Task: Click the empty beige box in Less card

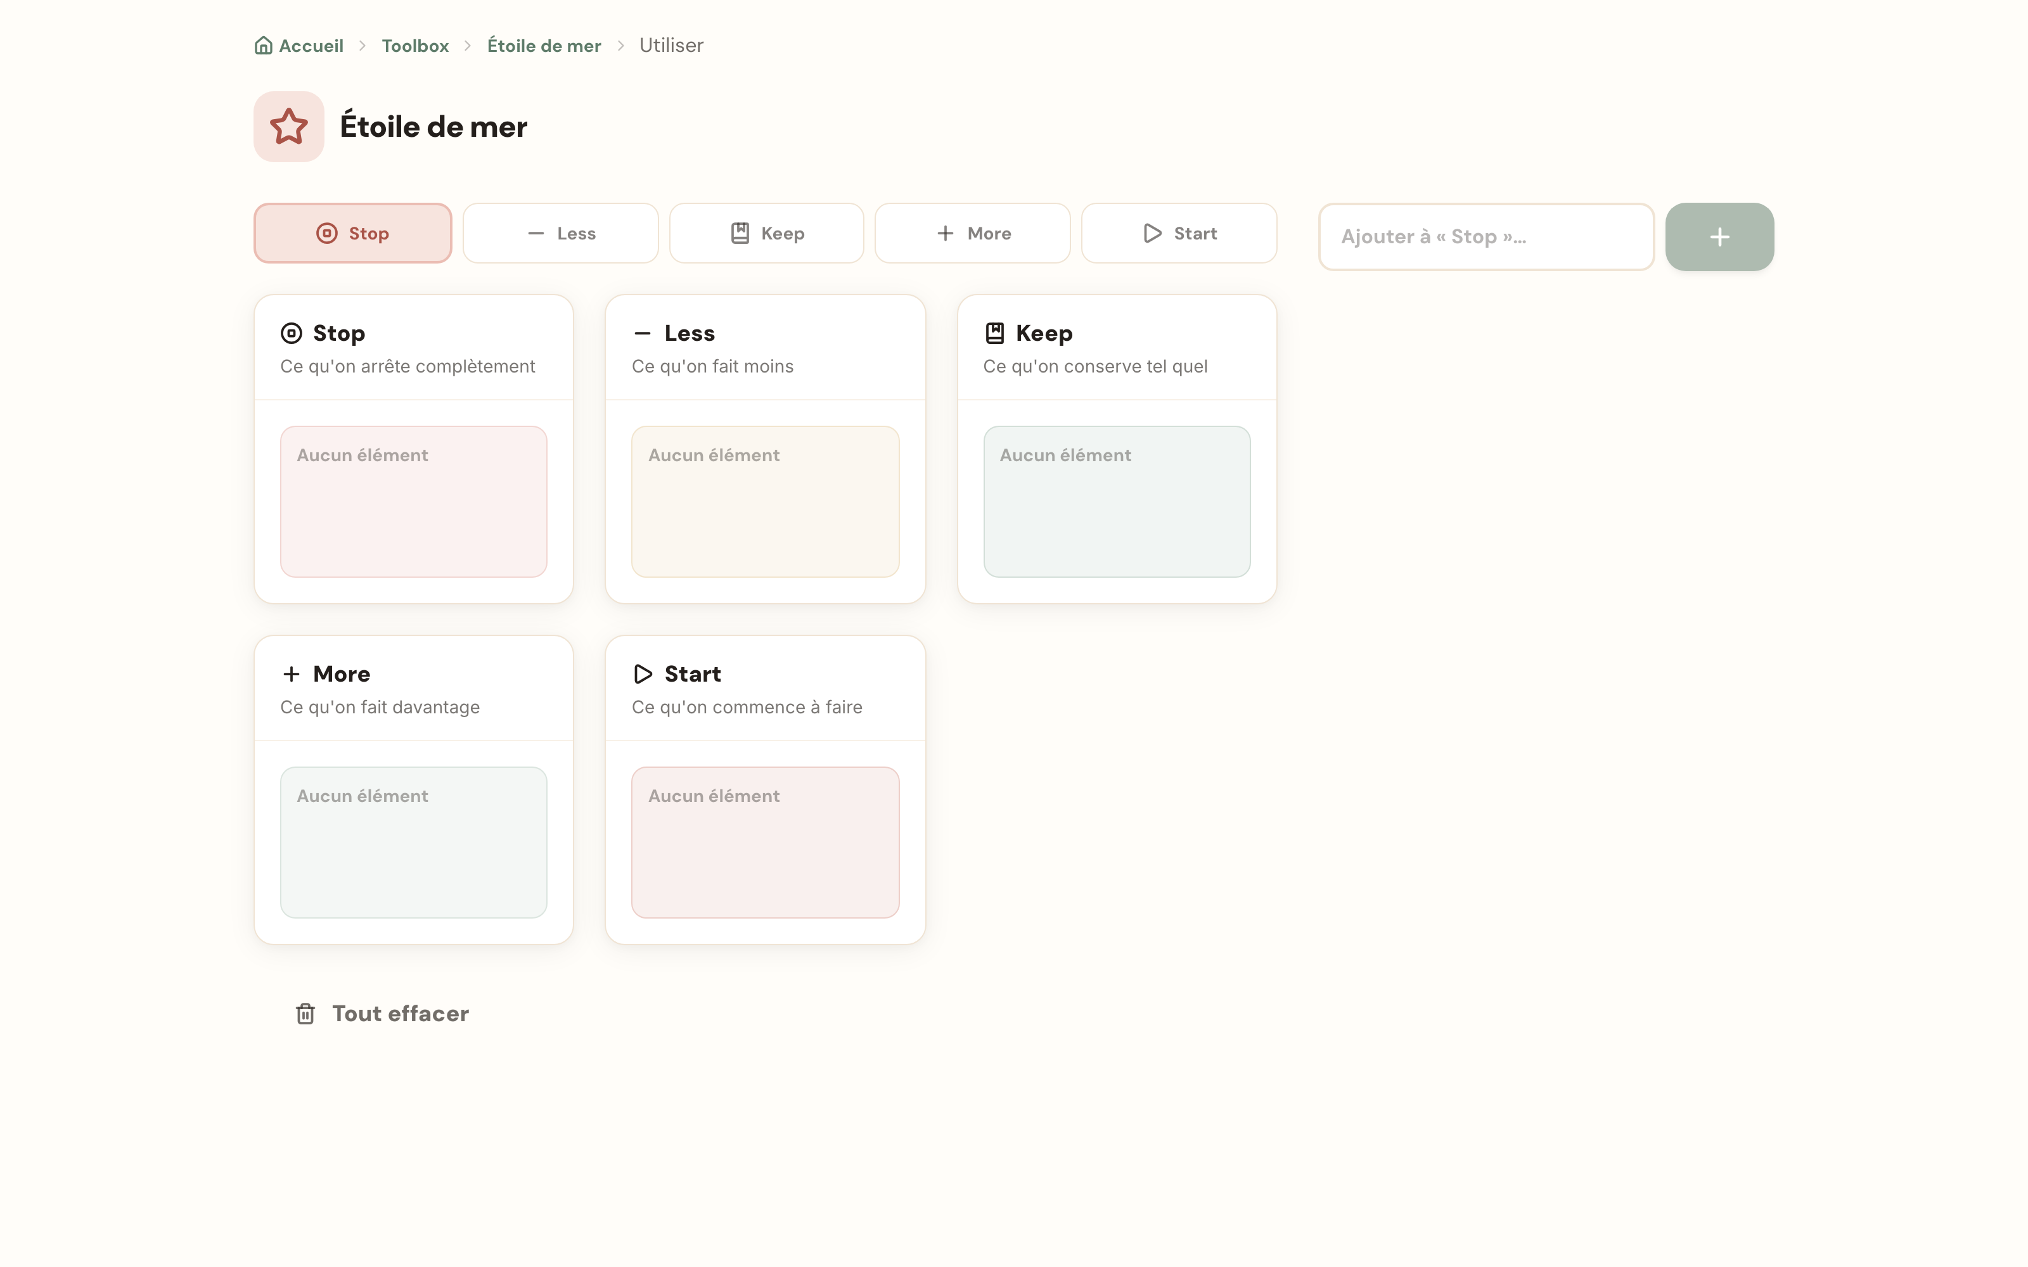Action: pos(765,502)
